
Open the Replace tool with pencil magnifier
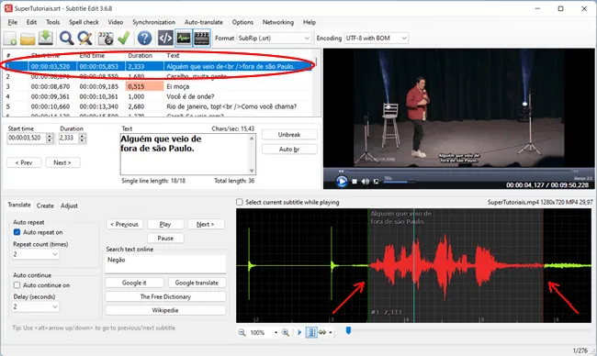coord(84,38)
